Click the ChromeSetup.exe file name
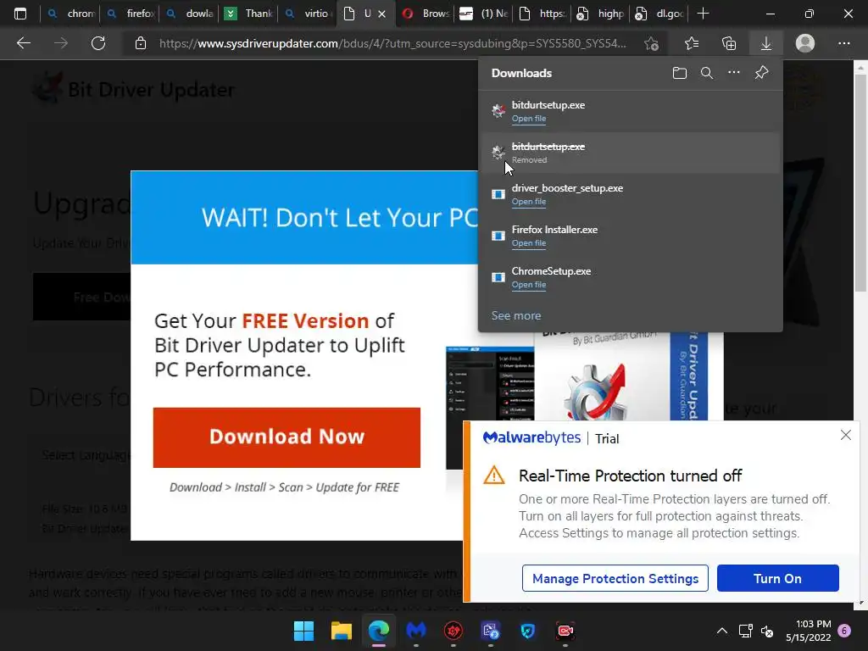The width and height of the screenshot is (868, 651). pyautogui.click(x=551, y=271)
